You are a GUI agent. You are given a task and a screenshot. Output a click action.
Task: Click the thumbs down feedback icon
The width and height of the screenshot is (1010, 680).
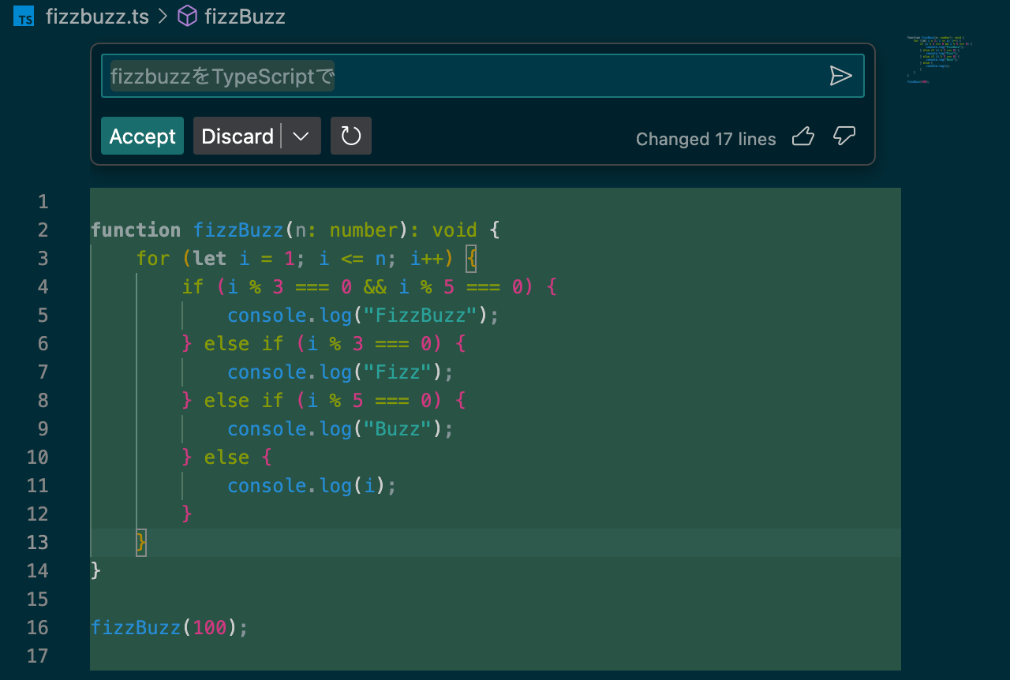(x=844, y=136)
